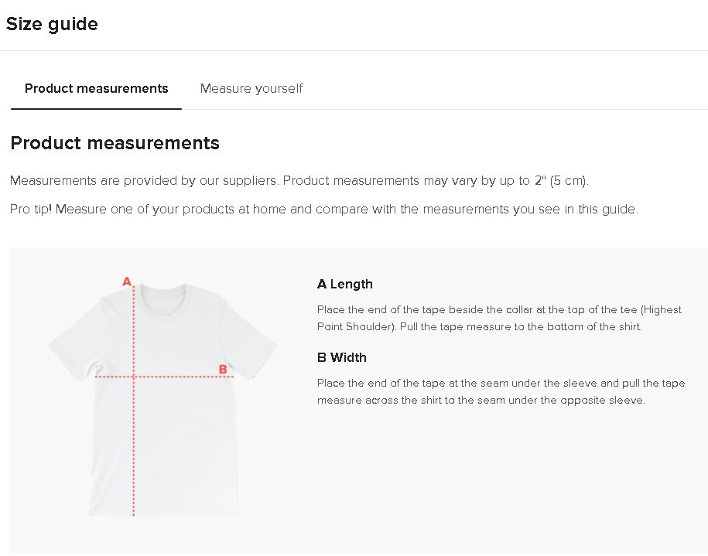Click the red A marker on the tee
This screenshot has height=556, width=708.
(127, 281)
